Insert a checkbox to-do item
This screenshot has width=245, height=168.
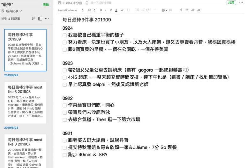click(x=148, y=10)
